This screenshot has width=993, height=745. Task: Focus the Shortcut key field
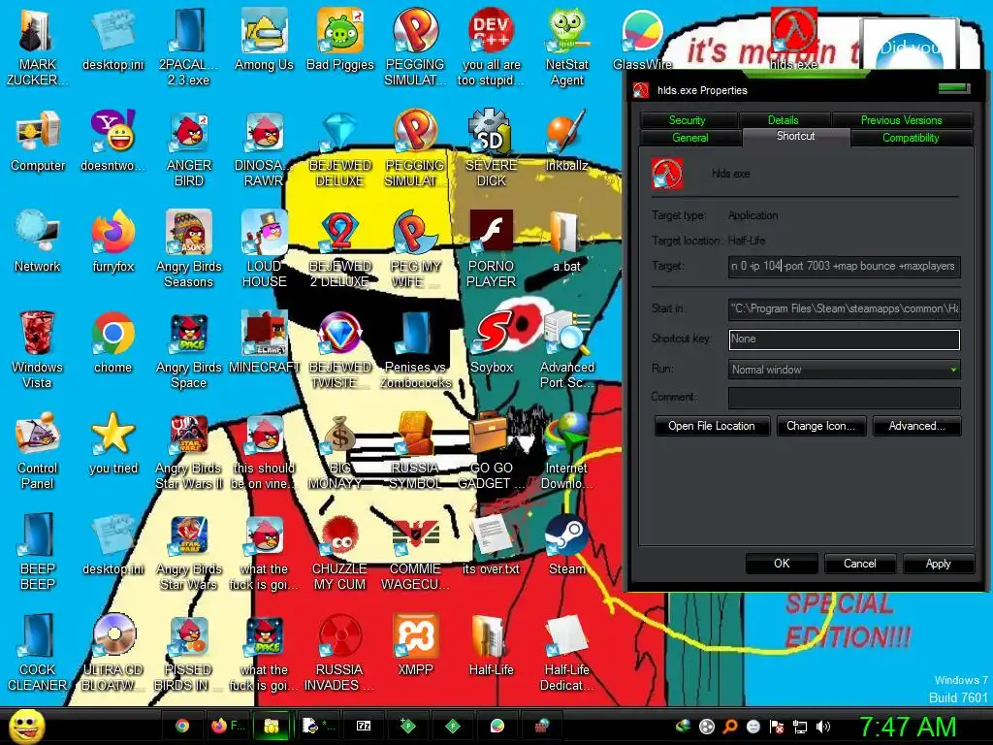[x=845, y=339]
